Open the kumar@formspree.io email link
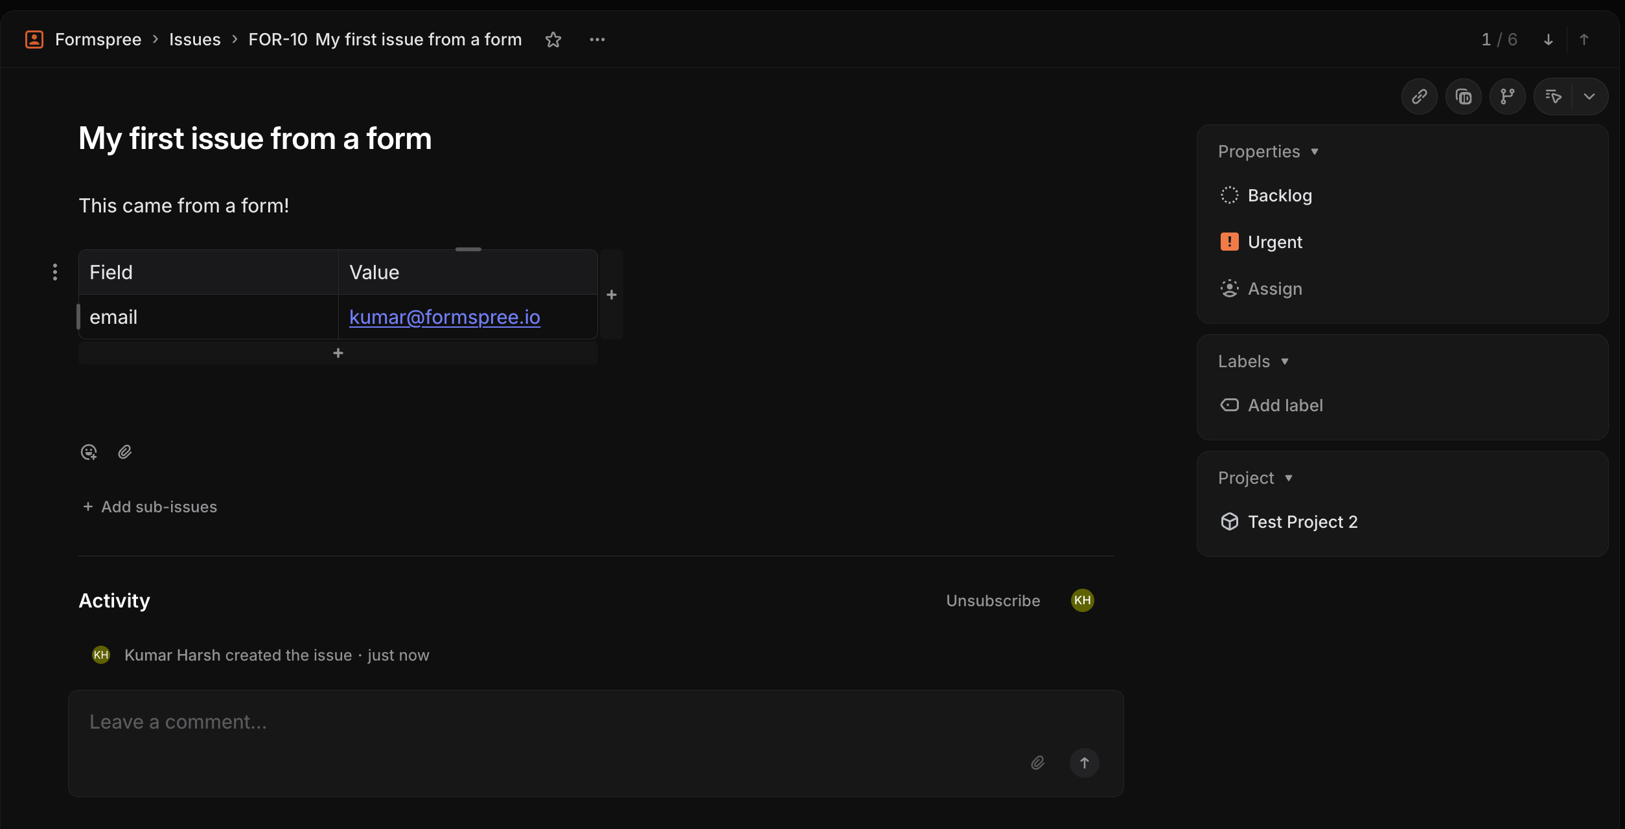 [x=444, y=317]
